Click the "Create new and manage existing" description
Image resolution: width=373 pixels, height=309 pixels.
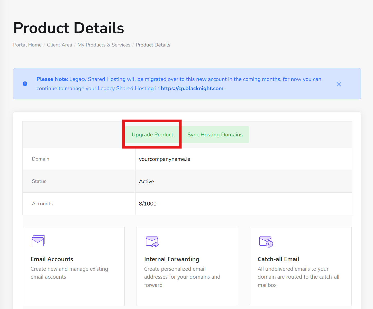tap(69, 269)
